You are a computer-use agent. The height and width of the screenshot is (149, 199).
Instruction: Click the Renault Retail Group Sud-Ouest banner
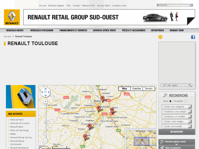point(109,17)
